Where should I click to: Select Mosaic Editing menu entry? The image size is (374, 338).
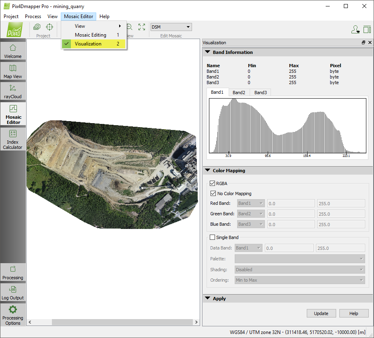tap(91, 35)
